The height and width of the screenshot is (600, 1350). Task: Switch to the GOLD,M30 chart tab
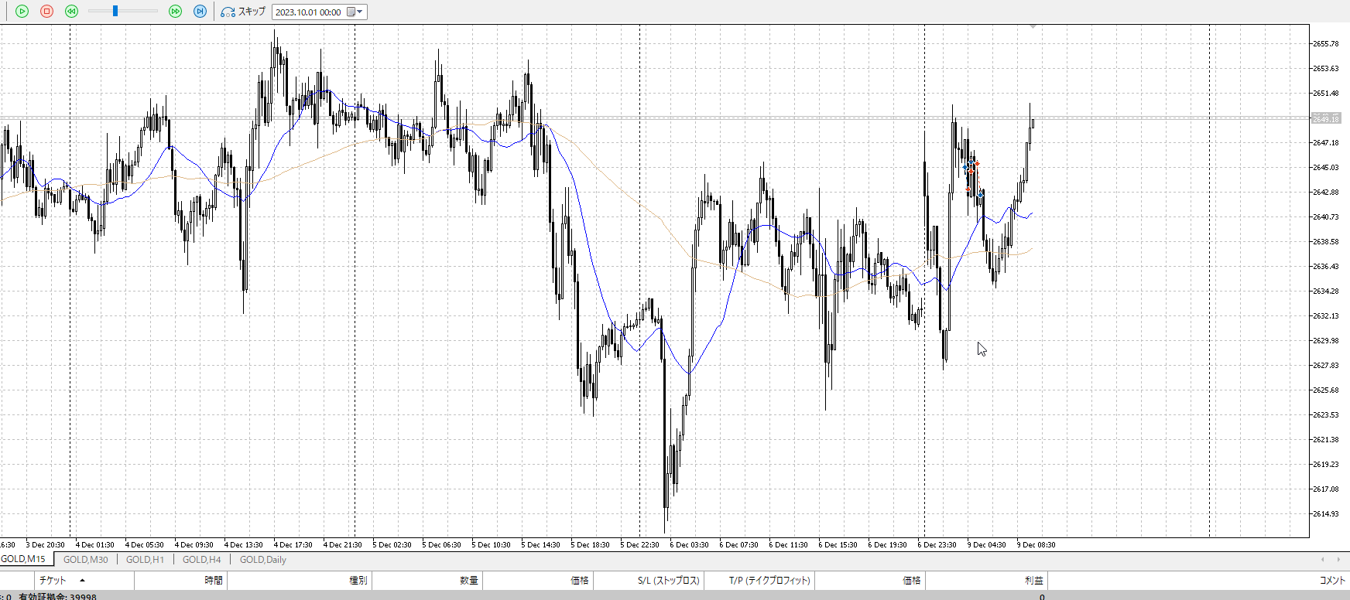pyautogui.click(x=85, y=560)
